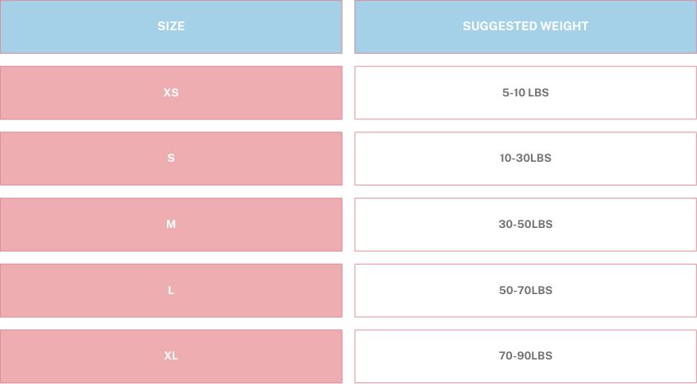Choose the weight range for extra-small size
Screen dimensions: 697x384
(x=525, y=93)
